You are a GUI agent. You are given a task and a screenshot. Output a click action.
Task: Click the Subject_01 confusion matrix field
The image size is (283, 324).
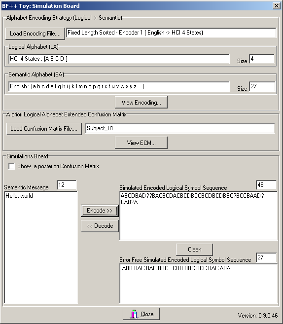[x=180, y=128]
